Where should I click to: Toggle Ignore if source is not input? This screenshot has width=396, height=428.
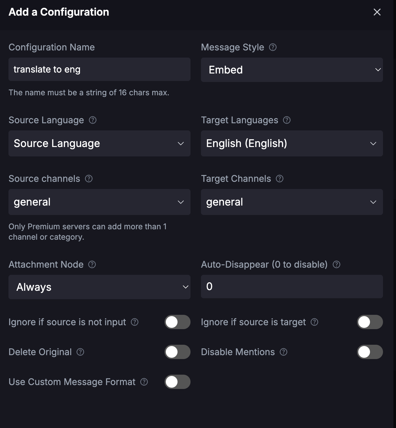click(178, 322)
